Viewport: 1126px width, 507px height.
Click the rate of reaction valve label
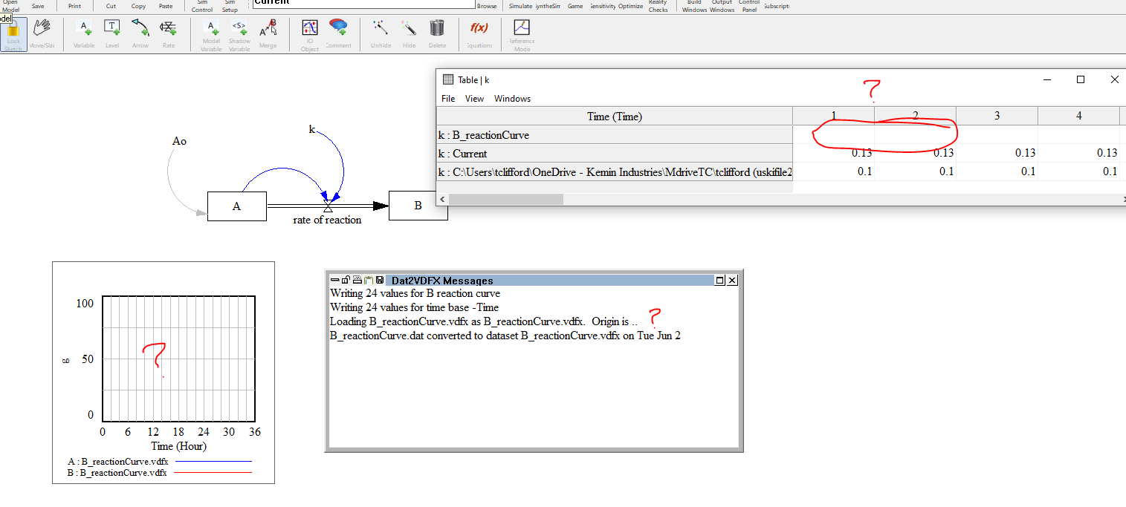[x=327, y=220]
